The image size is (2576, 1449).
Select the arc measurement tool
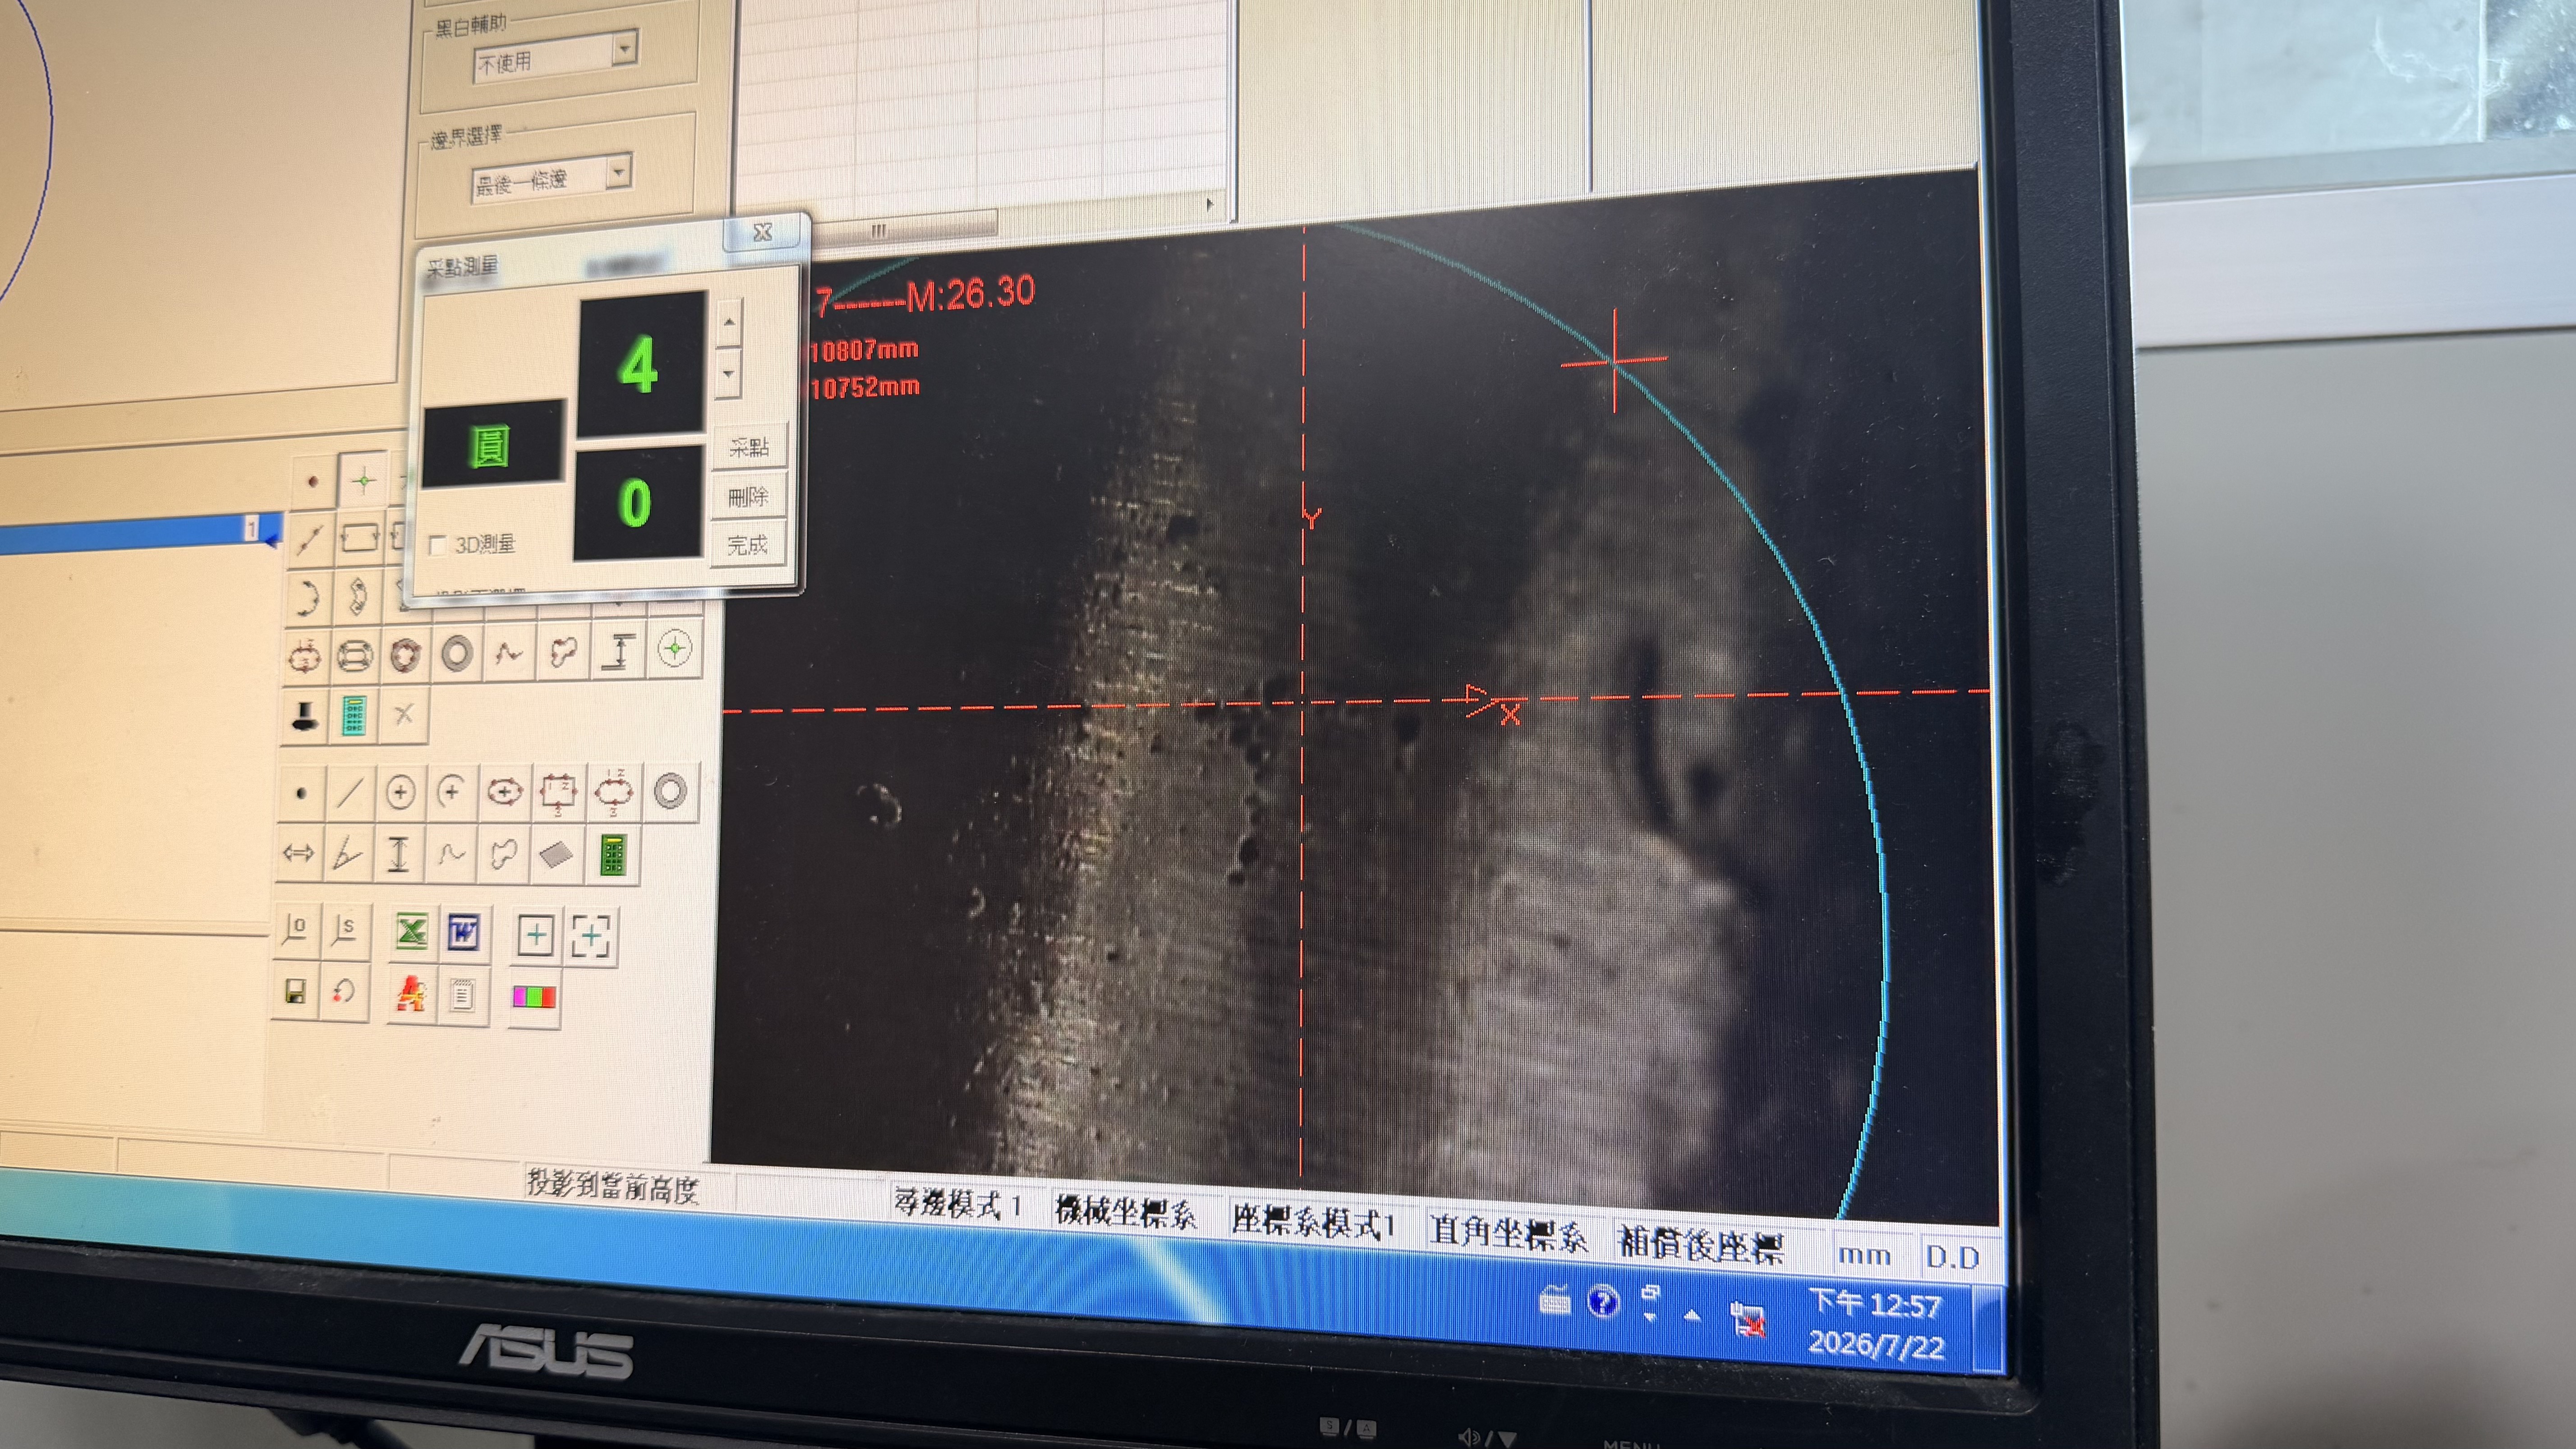(306, 597)
